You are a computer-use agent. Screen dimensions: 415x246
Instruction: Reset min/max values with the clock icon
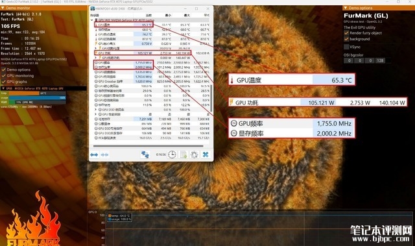[x=172, y=154]
